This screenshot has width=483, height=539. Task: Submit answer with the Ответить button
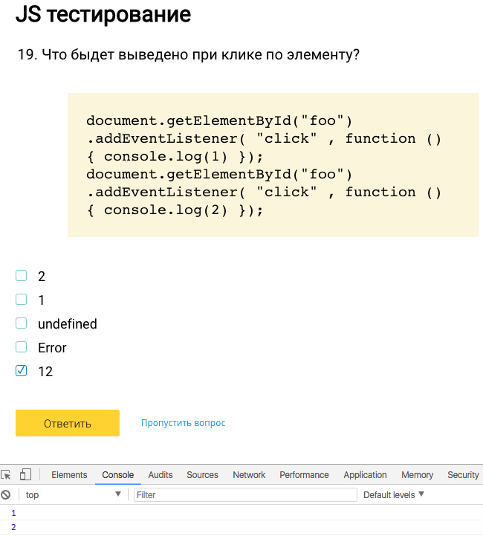68,423
